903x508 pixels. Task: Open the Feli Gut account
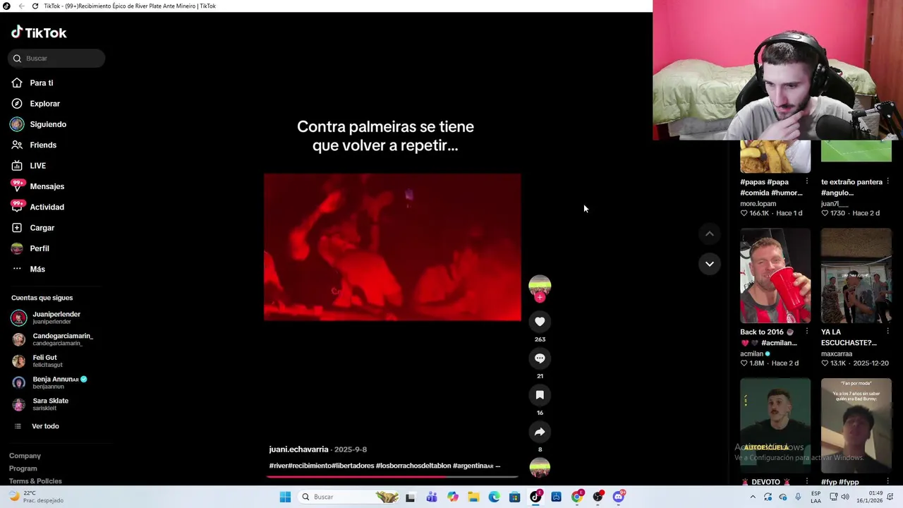click(x=38, y=361)
